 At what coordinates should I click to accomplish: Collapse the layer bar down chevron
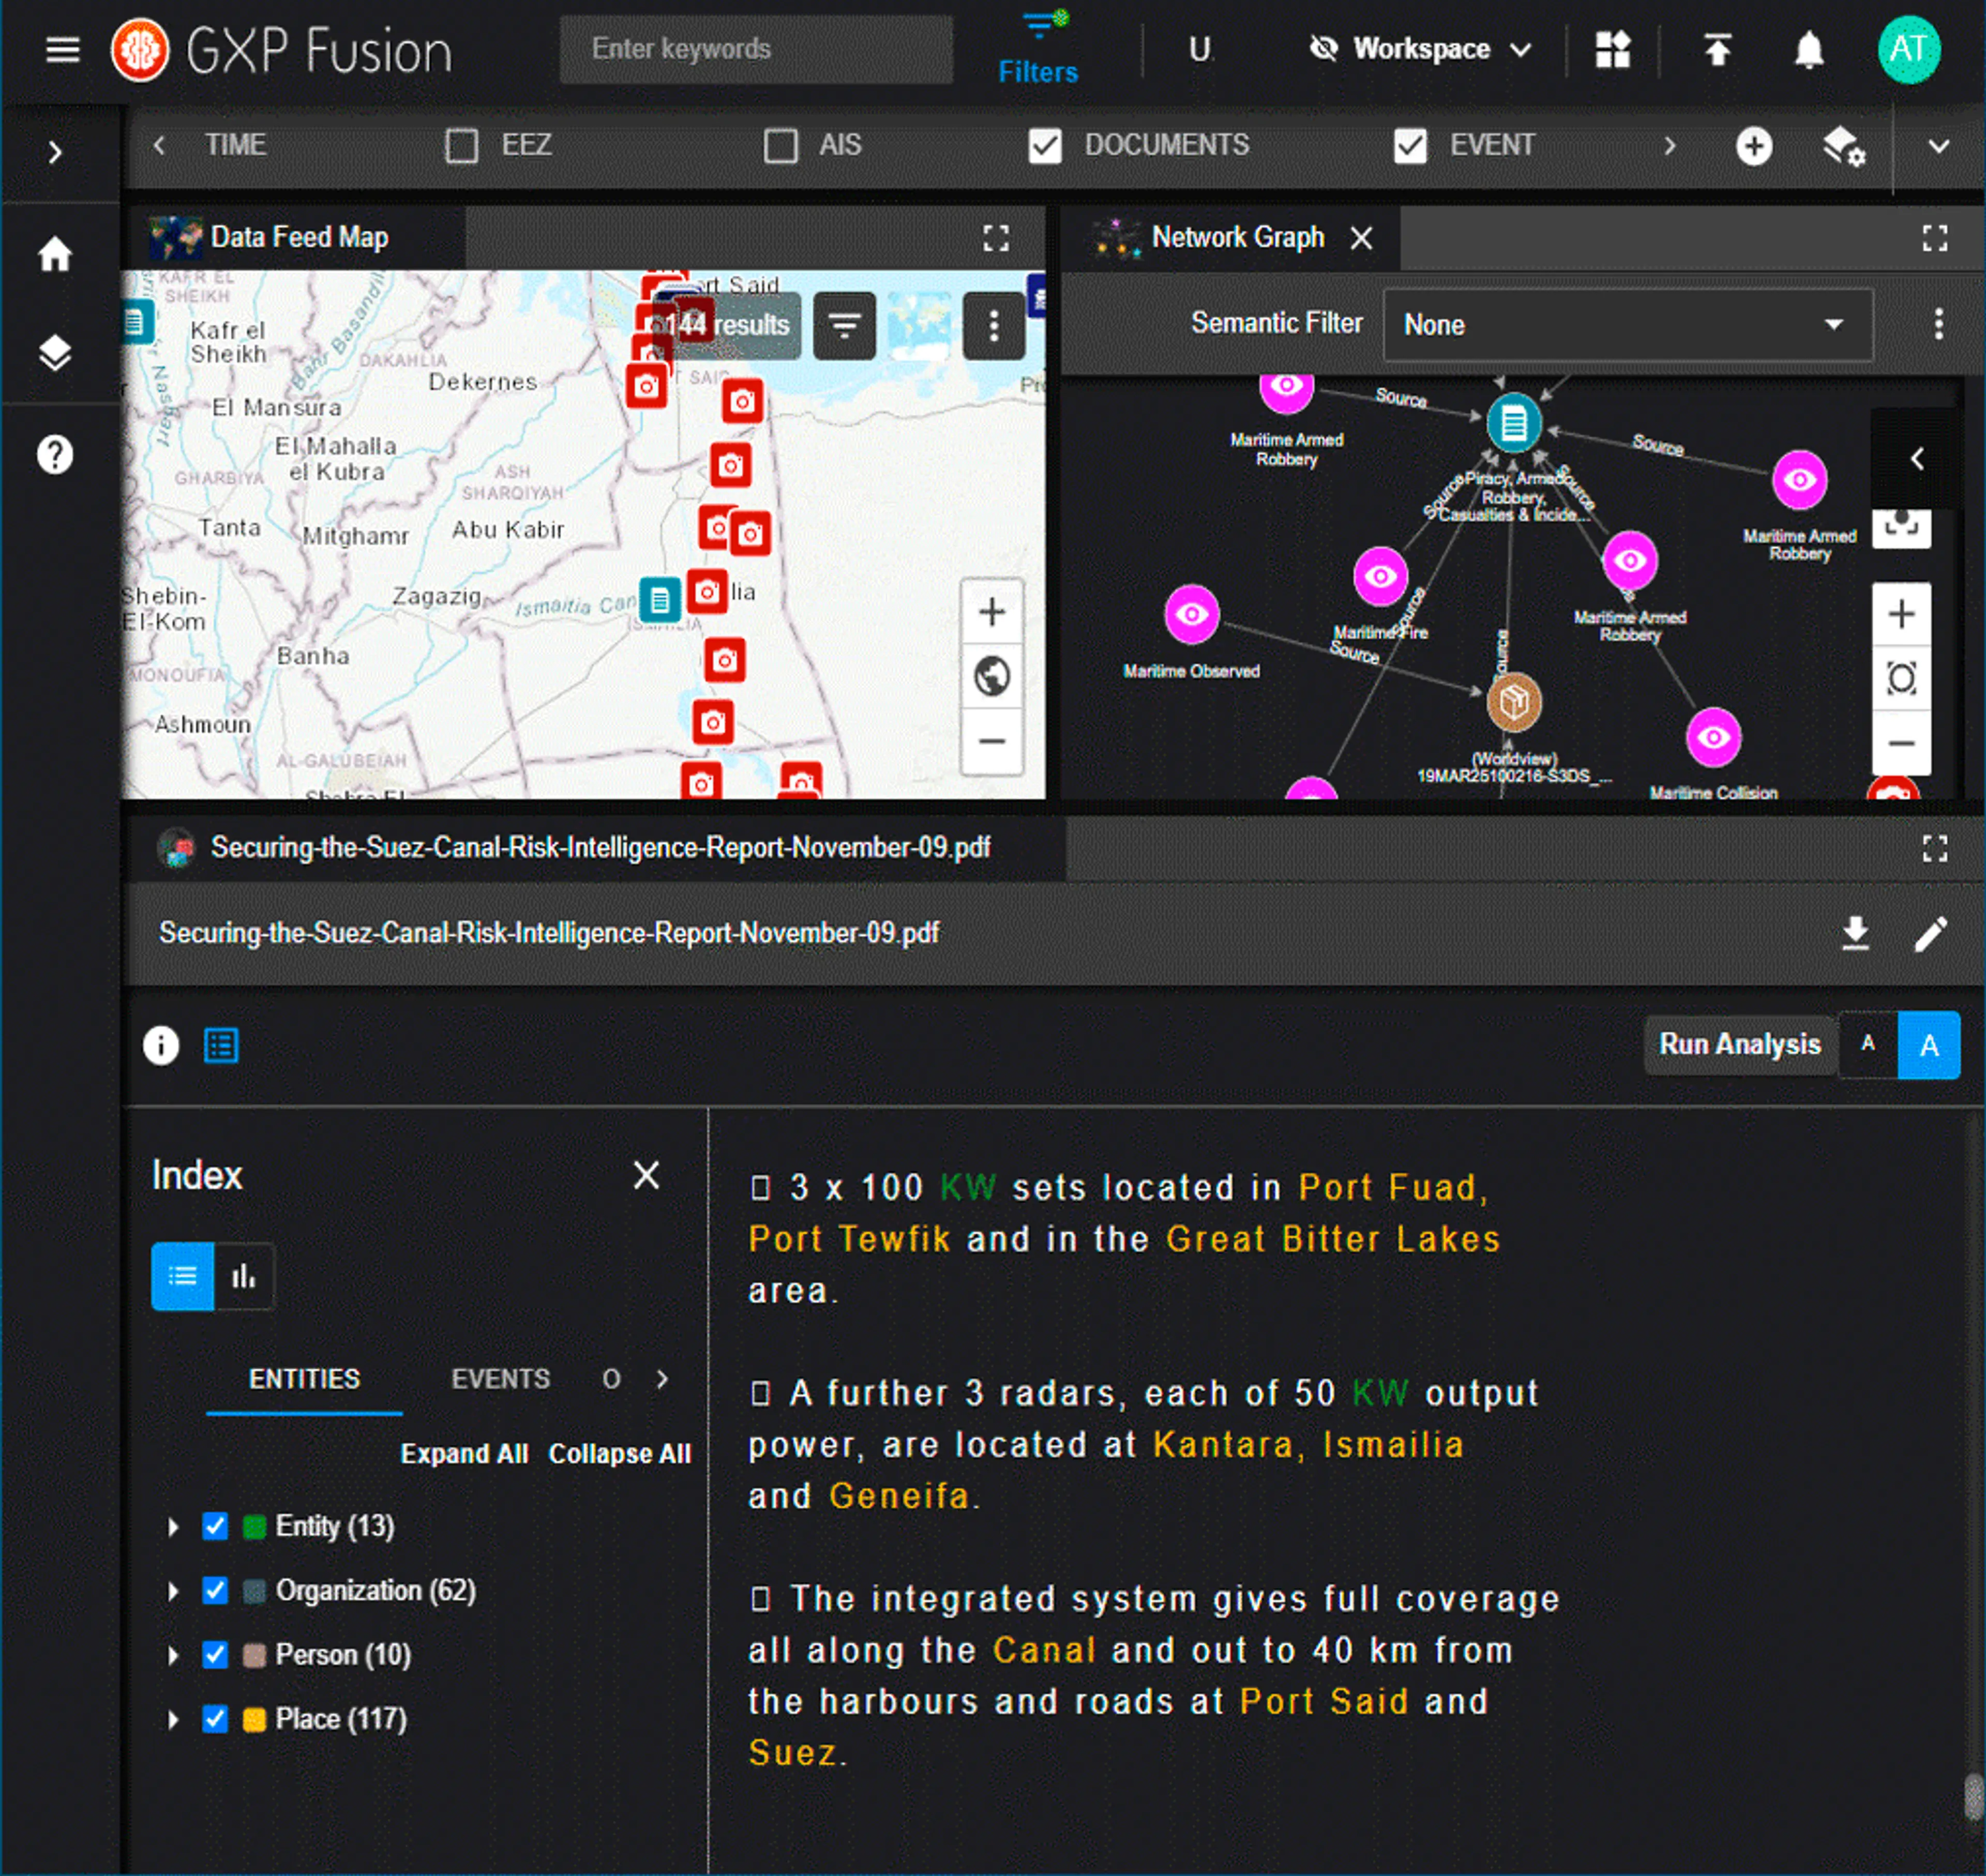pos(1938,146)
